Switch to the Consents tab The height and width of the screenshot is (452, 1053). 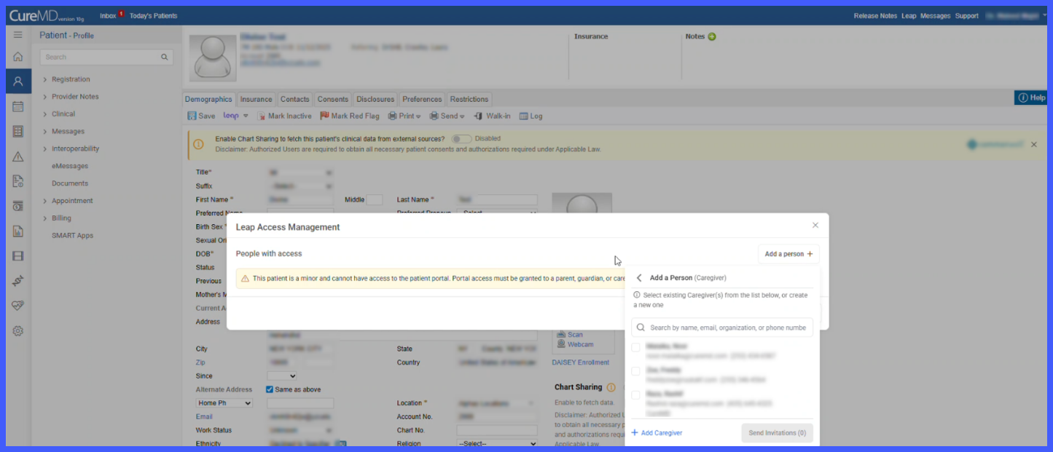333,99
